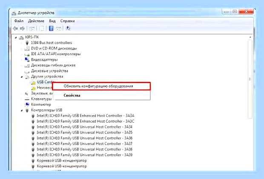264x179 pixels.
Task: Click the Видеоадаптеры display icon
Action: click(x=27, y=60)
